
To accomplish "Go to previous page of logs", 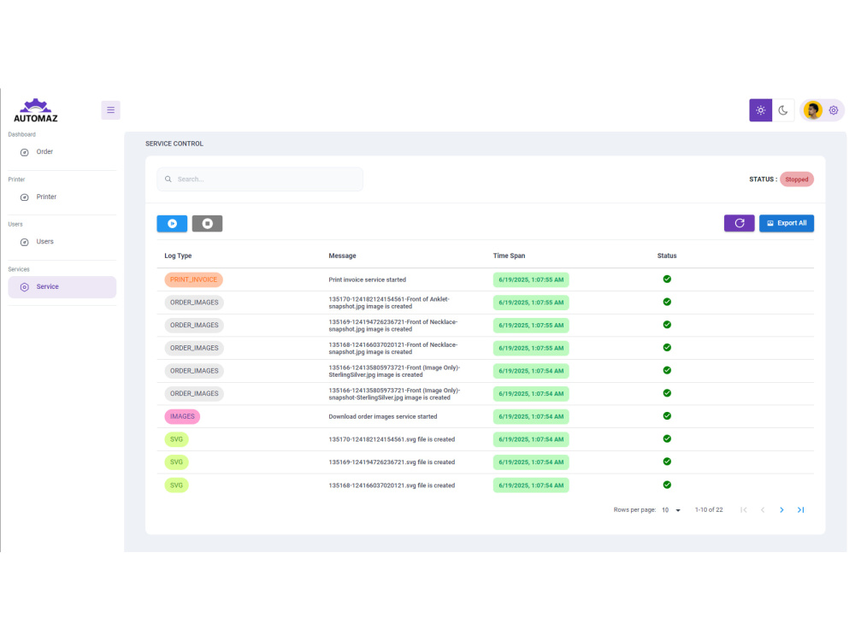I will click(763, 510).
